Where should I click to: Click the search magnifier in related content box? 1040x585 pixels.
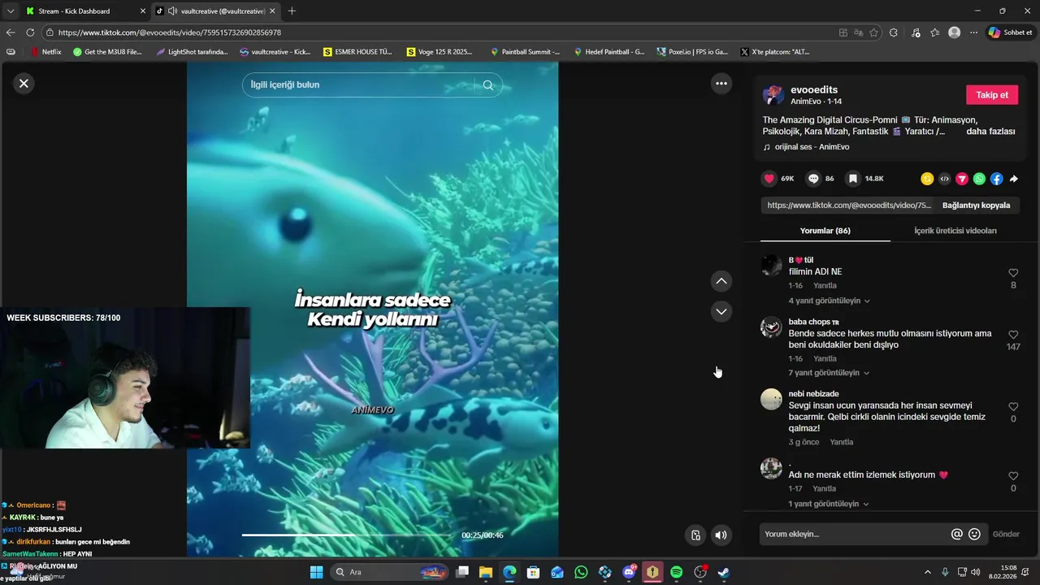coord(488,84)
